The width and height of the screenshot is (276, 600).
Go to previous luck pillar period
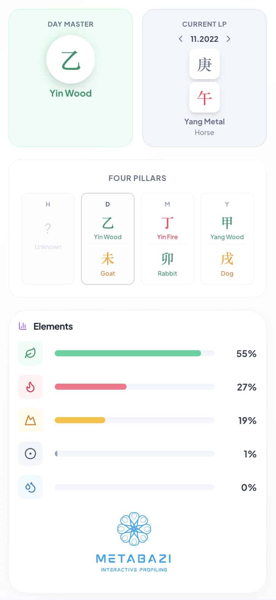181,39
